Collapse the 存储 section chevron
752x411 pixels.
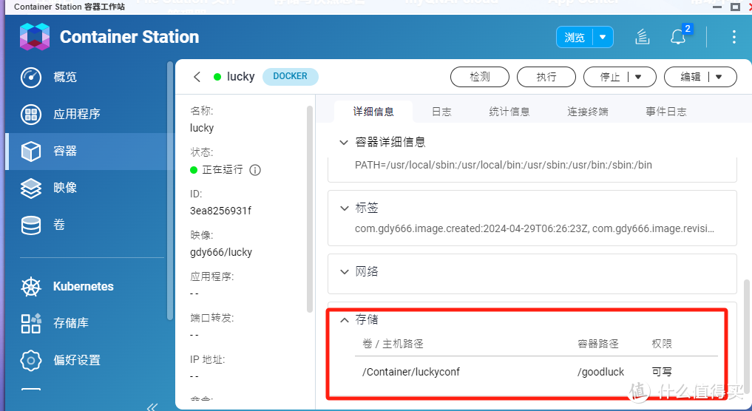(x=344, y=320)
